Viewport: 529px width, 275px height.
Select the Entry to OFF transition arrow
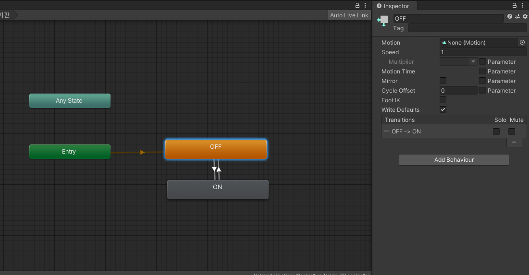pyautogui.click(x=142, y=152)
